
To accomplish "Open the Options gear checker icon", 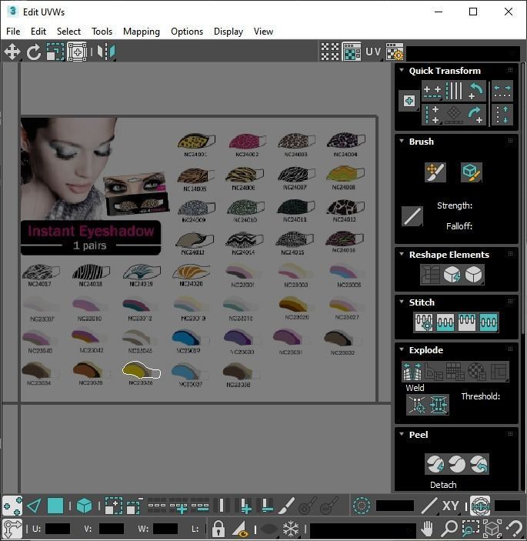I will [394, 52].
